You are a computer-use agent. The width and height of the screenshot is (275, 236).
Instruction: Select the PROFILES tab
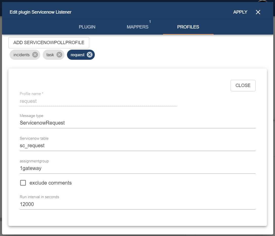(x=188, y=27)
